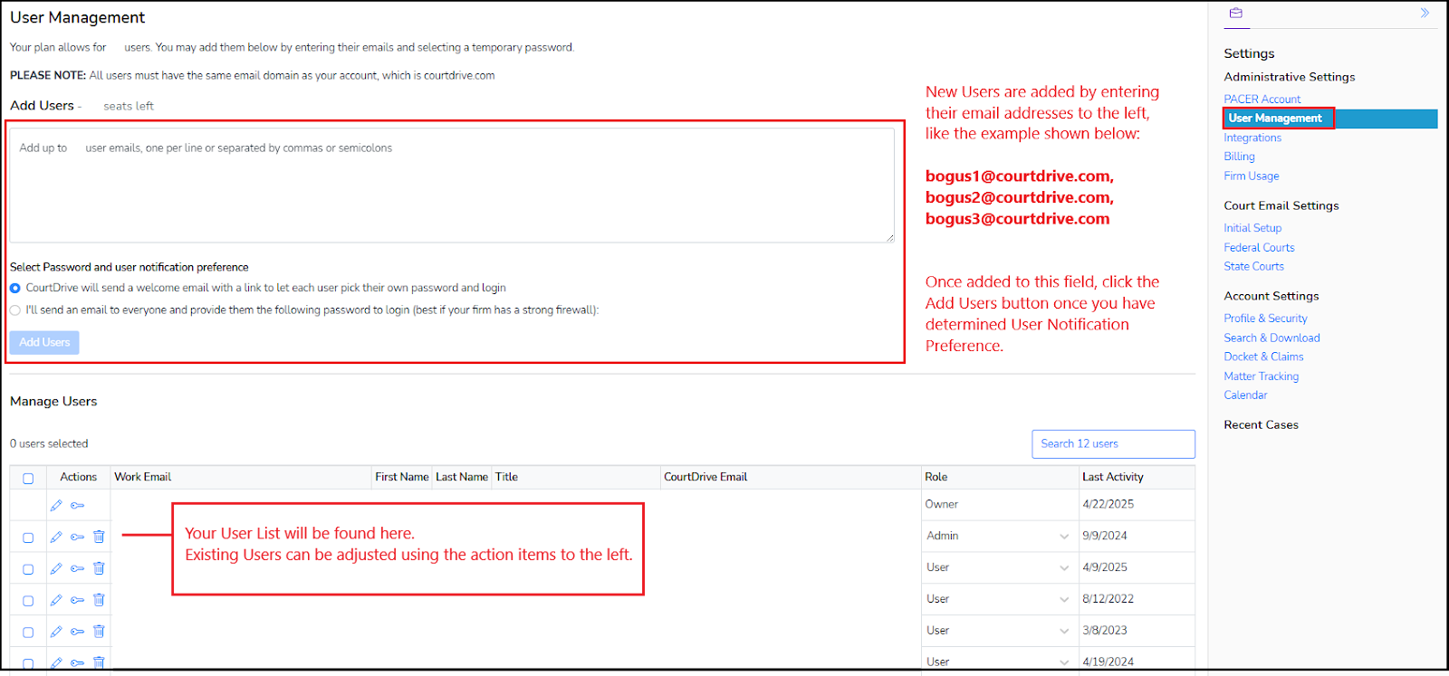Viewport: 1449px width, 676px height.
Task: Delete the Admin user with the trash icon
Action: (x=99, y=537)
